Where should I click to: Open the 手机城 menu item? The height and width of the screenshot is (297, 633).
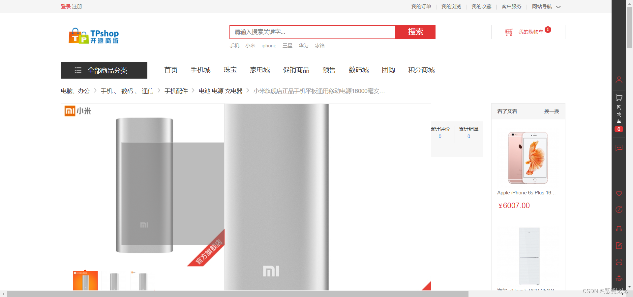[x=200, y=70]
